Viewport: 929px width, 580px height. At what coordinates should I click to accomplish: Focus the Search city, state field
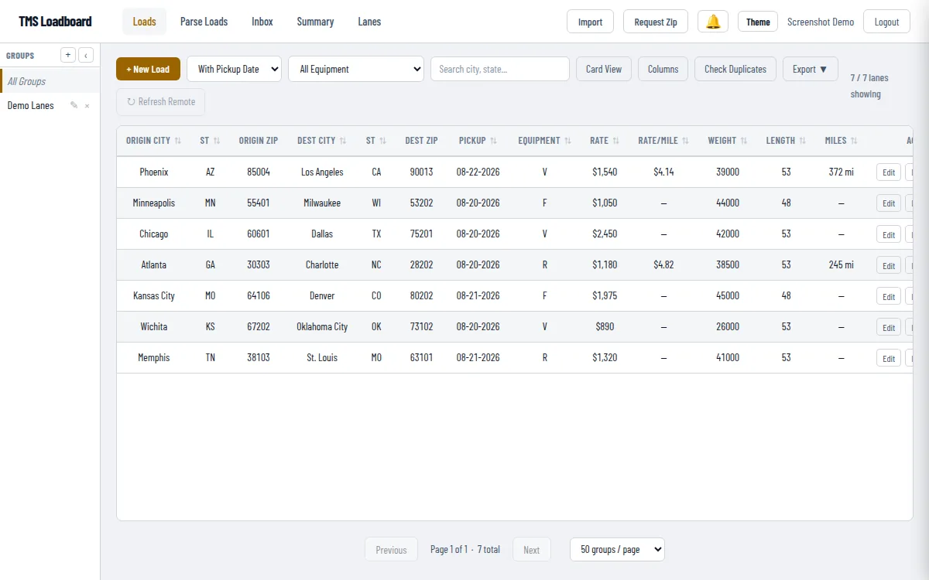click(500, 69)
